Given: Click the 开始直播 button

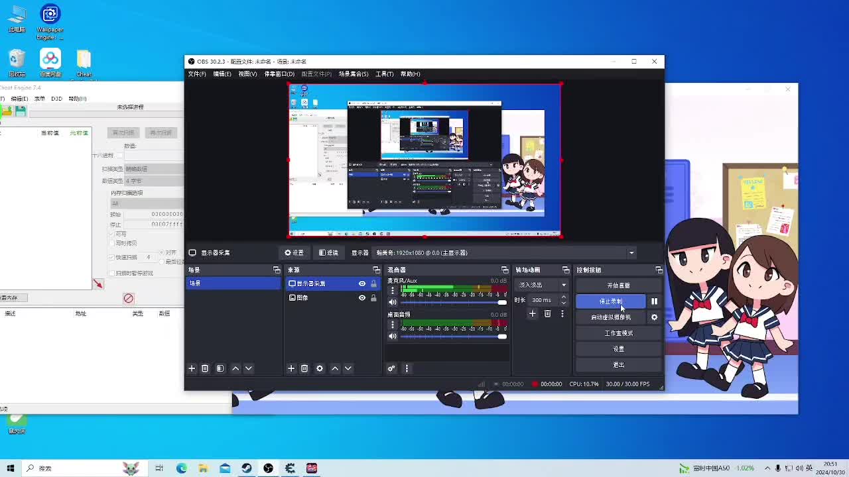Looking at the screenshot, I should pyautogui.click(x=618, y=286).
